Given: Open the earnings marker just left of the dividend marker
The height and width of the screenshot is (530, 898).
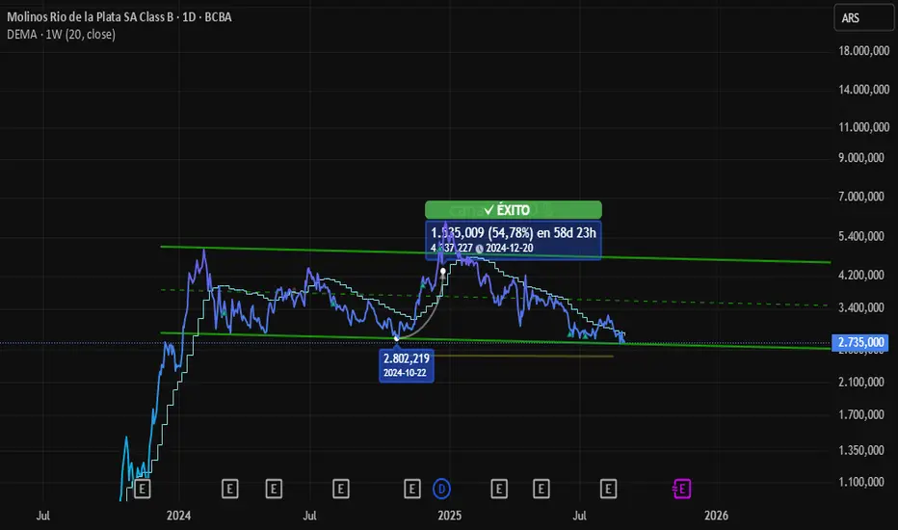Looking at the screenshot, I should pyautogui.click(x=411, y=489).
